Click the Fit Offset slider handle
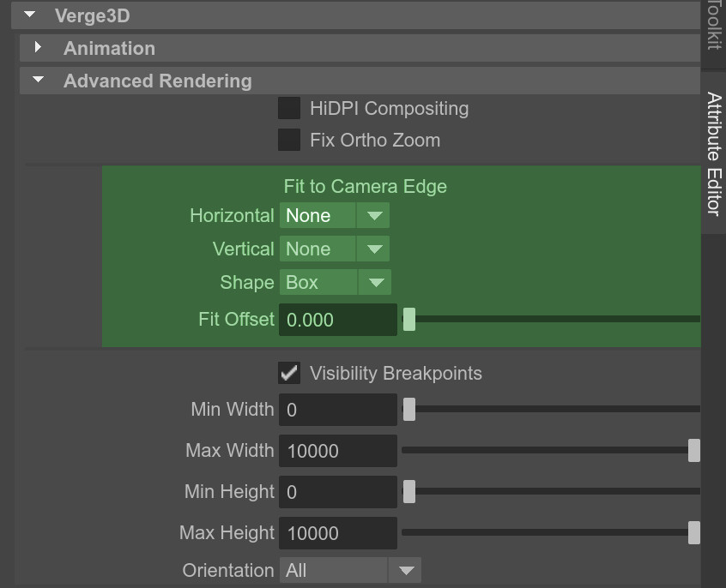The width and height of the screenshot is (726, 588). click(409, 319)
